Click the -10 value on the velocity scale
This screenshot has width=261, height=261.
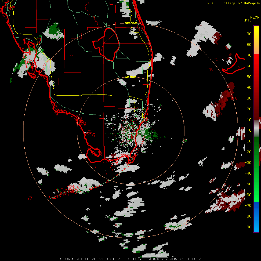point(248,141)
